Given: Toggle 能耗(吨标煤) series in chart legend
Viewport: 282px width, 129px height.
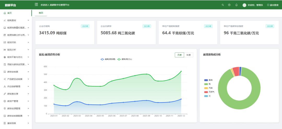Looking at the screenshot, I should point(108,59).
